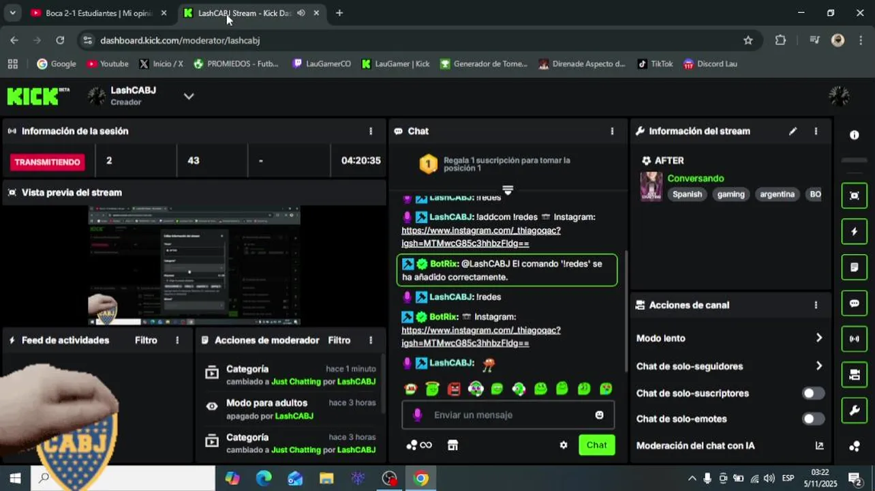Open Información de la sesión three-dot menu
The image size is (875, 491).
click(371, 131)
